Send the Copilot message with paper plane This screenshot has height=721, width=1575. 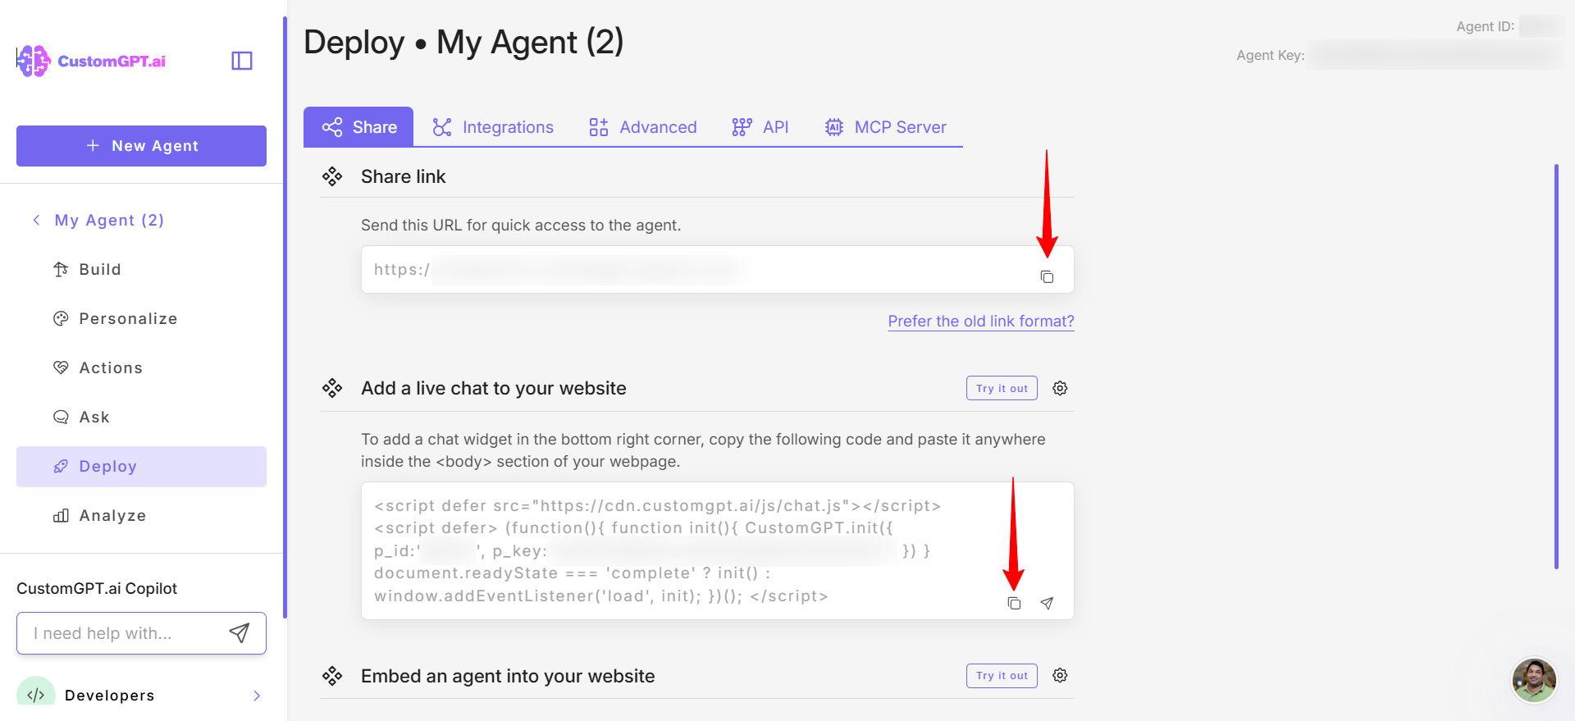(x=239, y=632)
